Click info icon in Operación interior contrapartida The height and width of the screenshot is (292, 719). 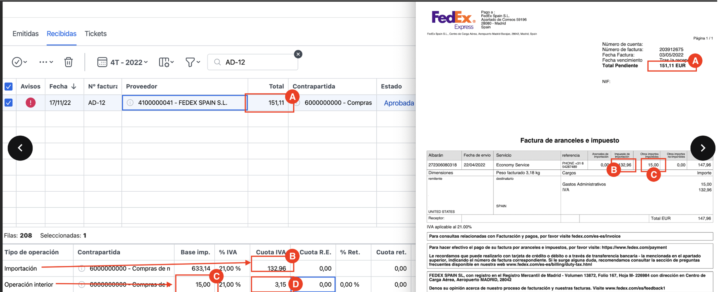tap(82, 285)
